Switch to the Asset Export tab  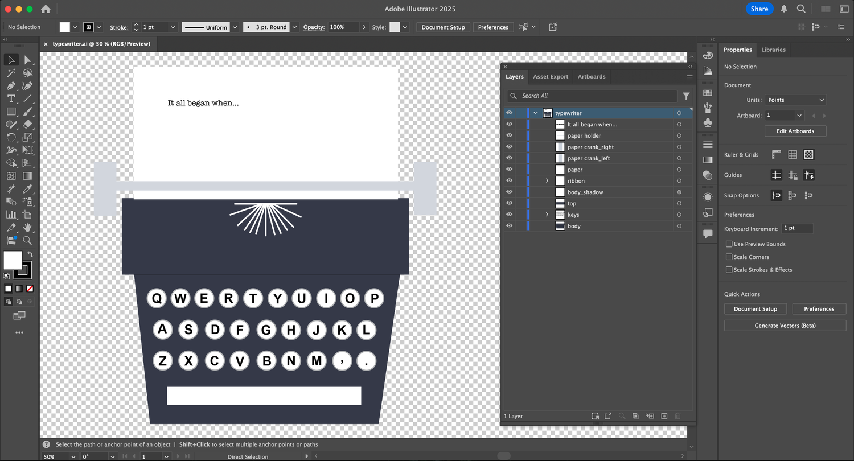(x=551, y=77)
